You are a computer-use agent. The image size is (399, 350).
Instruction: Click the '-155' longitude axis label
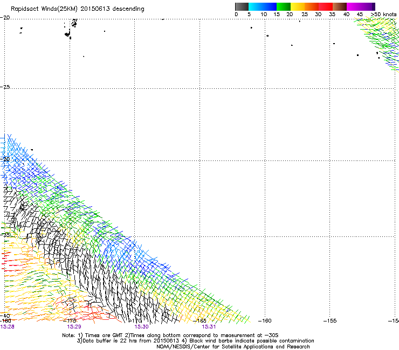click(x=330, y=321)
